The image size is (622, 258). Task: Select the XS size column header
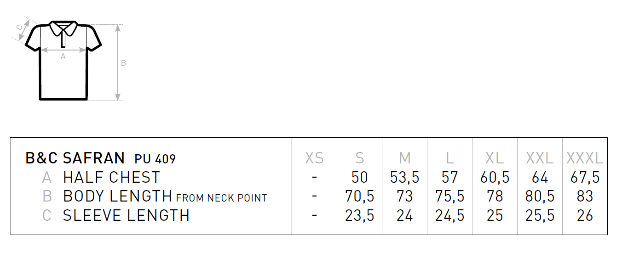(x=314, y=158)
